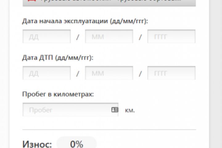This screenshot has height=148, width=222.
Task: Click the км. unit text beside mileage
Action: pos(130,110)
